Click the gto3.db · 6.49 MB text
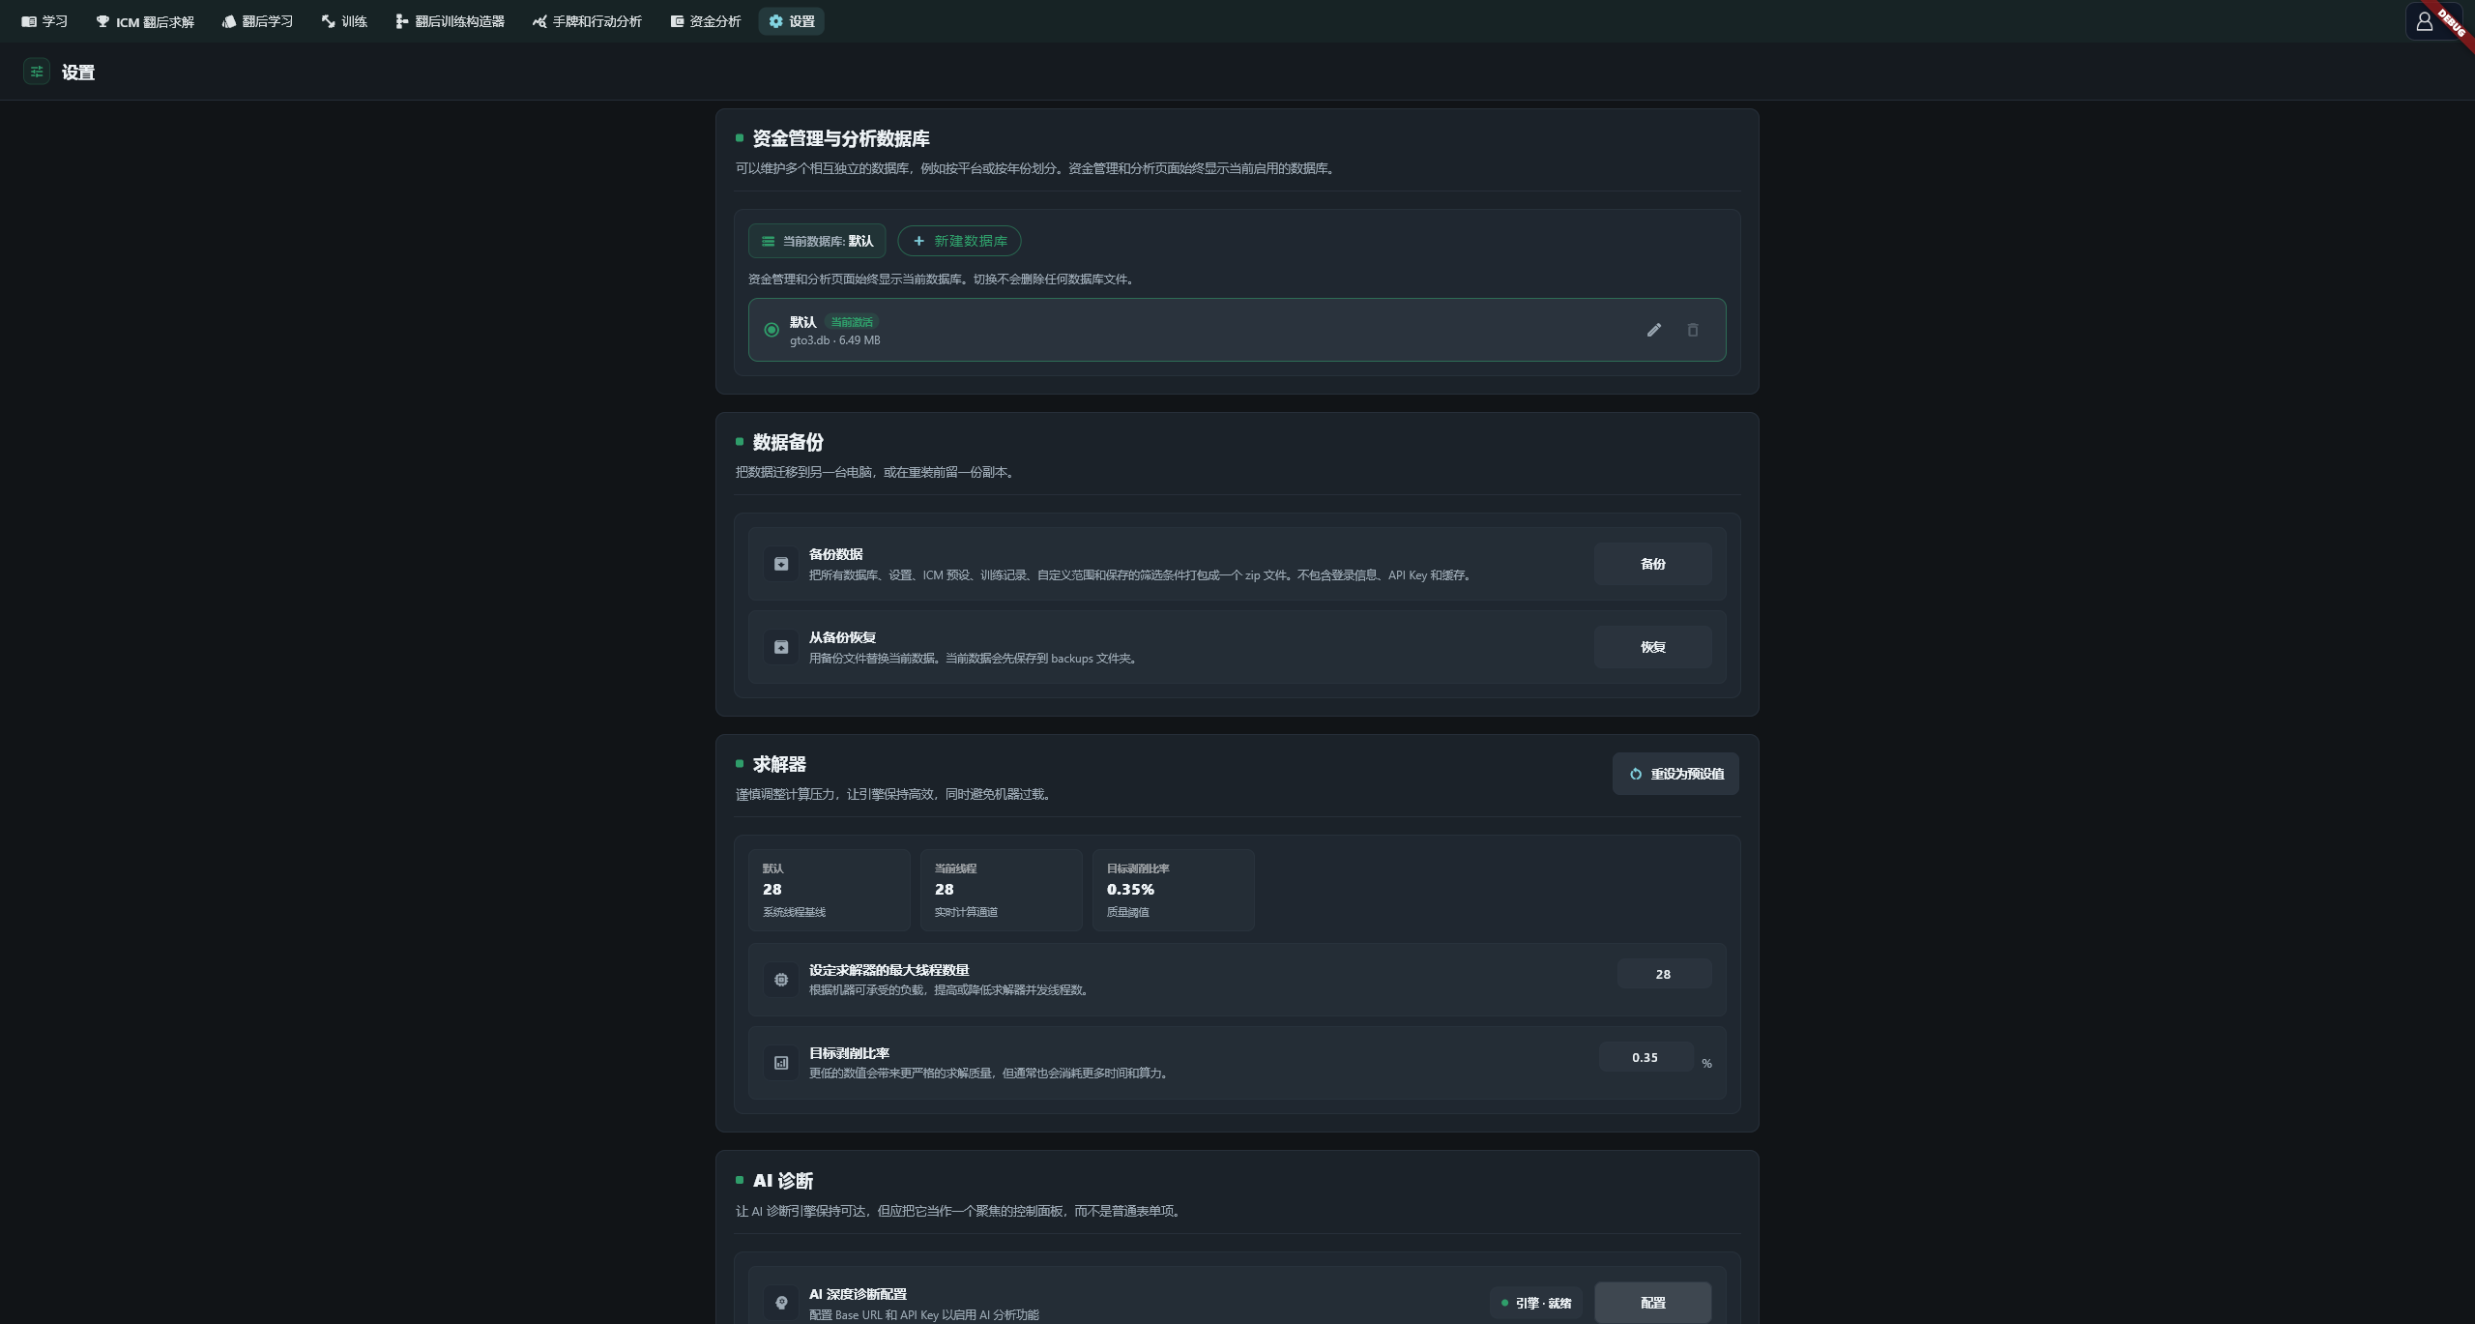This screenshot has height=1324, width=2475. click(834, 340)
